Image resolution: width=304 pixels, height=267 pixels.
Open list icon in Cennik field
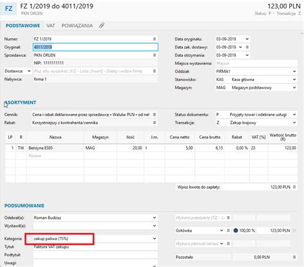[155, 115]
